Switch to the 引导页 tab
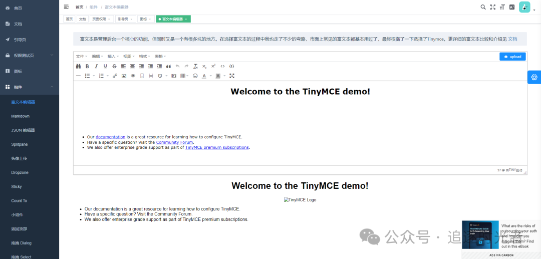Image resolution: width=541 pixels, height=259 pixels. tap(122, 19)
